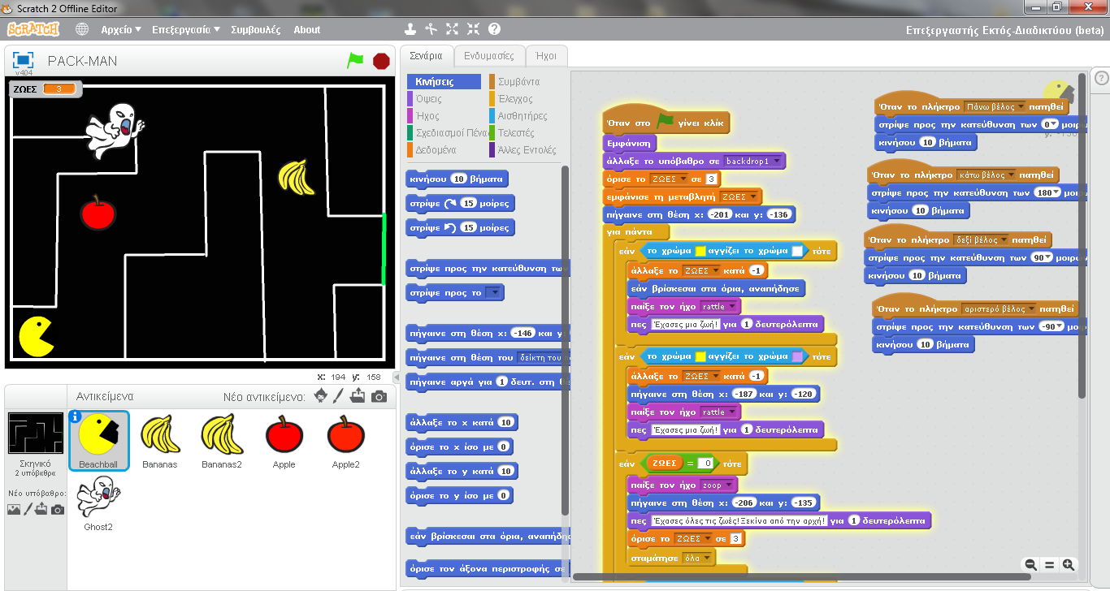1110x591 pixels.
Task: Switch to the Ήχοι tab
Action: click(547, 56)
